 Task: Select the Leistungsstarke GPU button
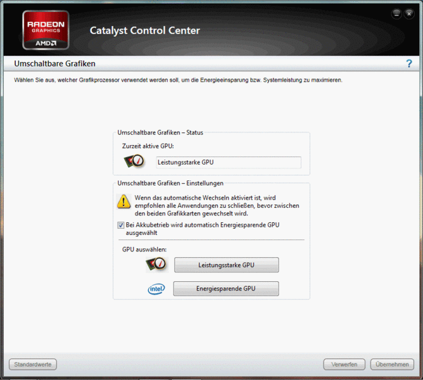(x=226, y=265)
